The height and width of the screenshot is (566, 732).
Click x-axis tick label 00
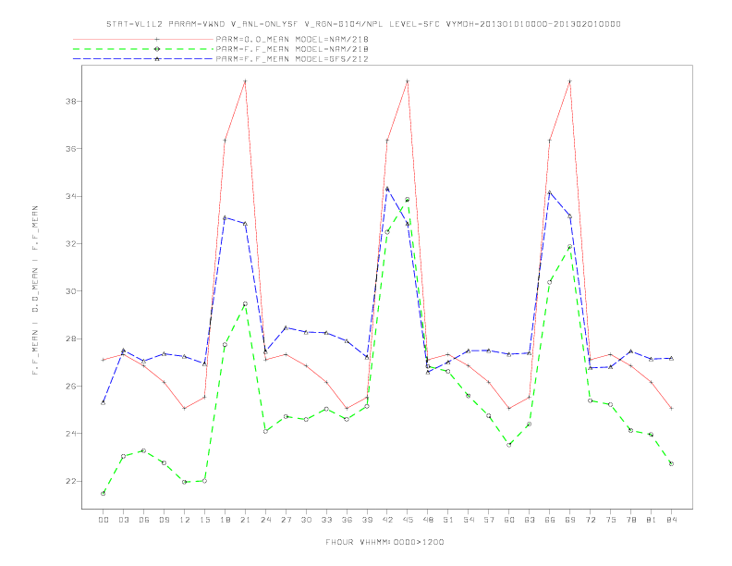104,520
